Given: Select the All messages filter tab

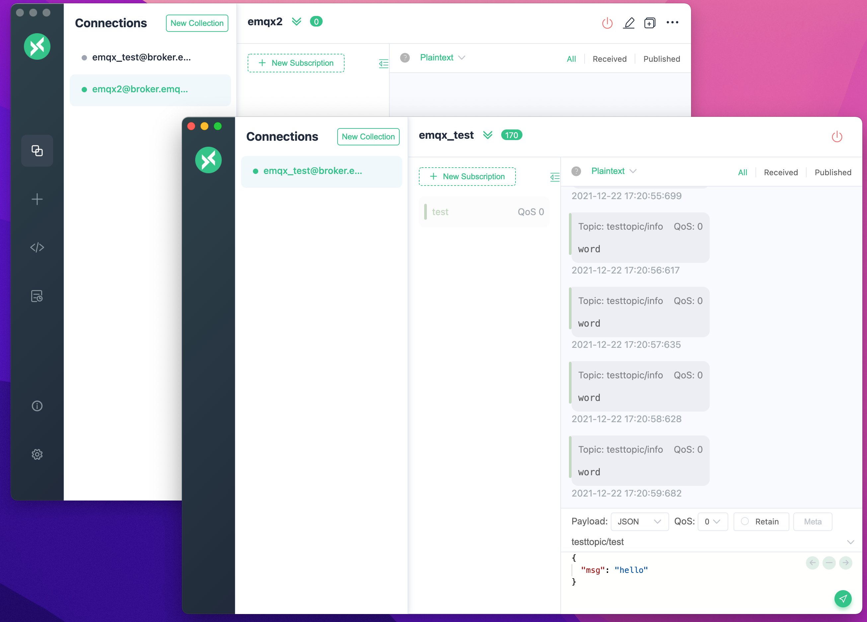Looking at the screenshot, I should click(743, 172).
